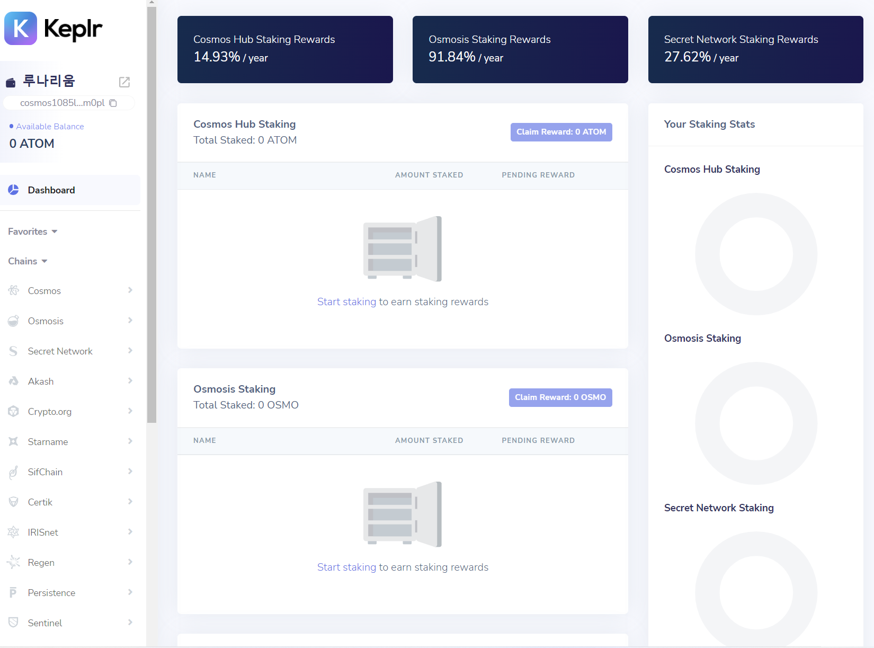The image size is (874, 648).
Task: Open Cosmos Hub Staking Rewards card
Action: point(285,49)
